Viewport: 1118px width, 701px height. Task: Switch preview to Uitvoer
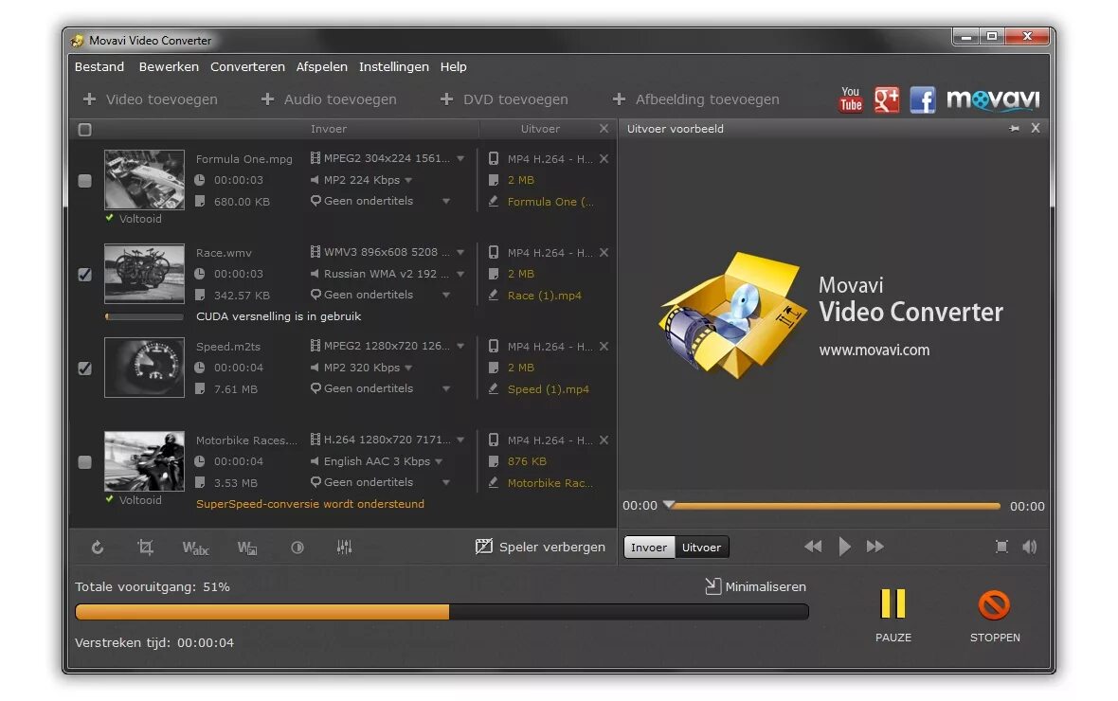tap(702, 547)
